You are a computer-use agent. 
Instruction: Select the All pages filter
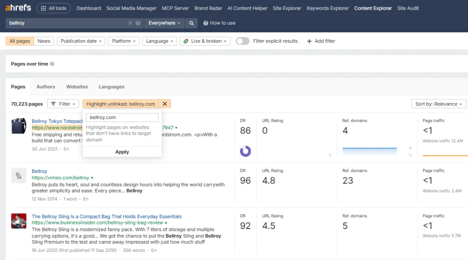pyautogui.click(x=20, y=41)
